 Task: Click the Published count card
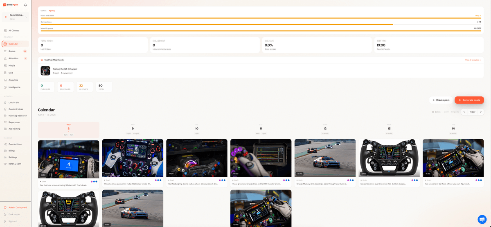click(x=46, y=87)
